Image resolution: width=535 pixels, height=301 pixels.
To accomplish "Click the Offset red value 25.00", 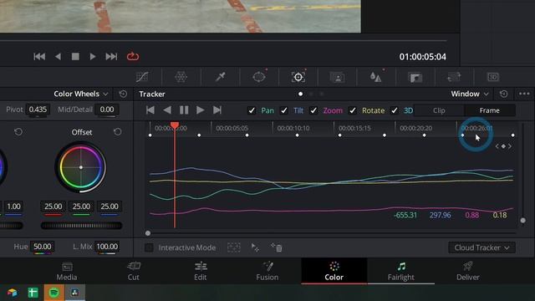I will click(53, 207).
